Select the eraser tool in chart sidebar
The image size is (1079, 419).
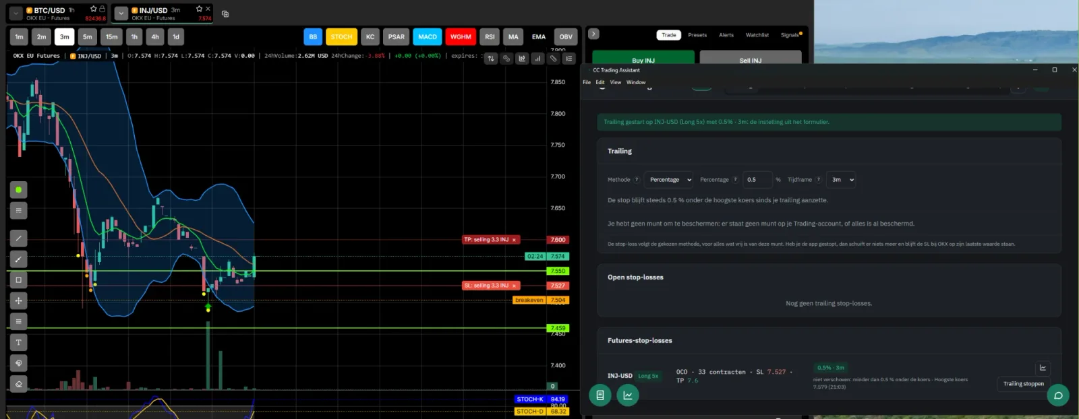coord(19,384)
